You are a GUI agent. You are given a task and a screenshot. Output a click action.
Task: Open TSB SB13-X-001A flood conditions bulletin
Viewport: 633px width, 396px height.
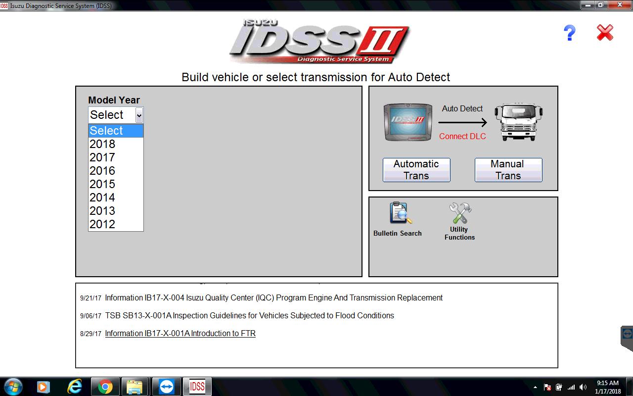point(249,316)
